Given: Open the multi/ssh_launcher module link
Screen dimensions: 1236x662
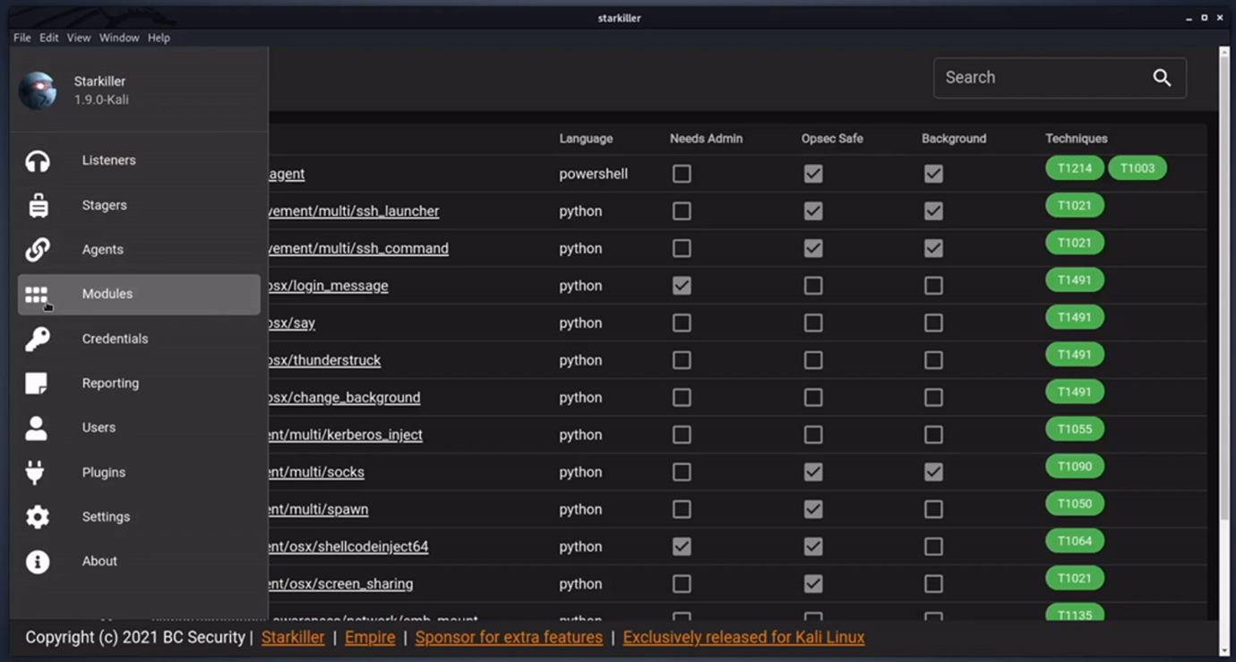Looking at the screenshot, I should [354, 211].
